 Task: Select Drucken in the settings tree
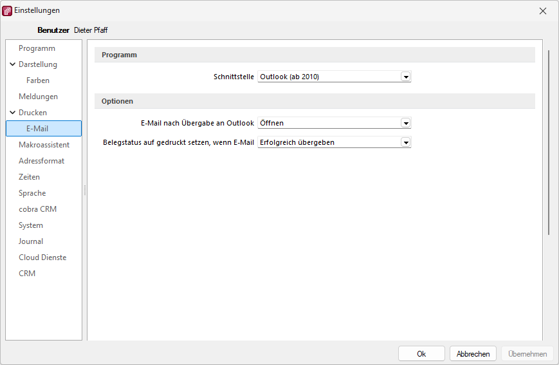32,113
